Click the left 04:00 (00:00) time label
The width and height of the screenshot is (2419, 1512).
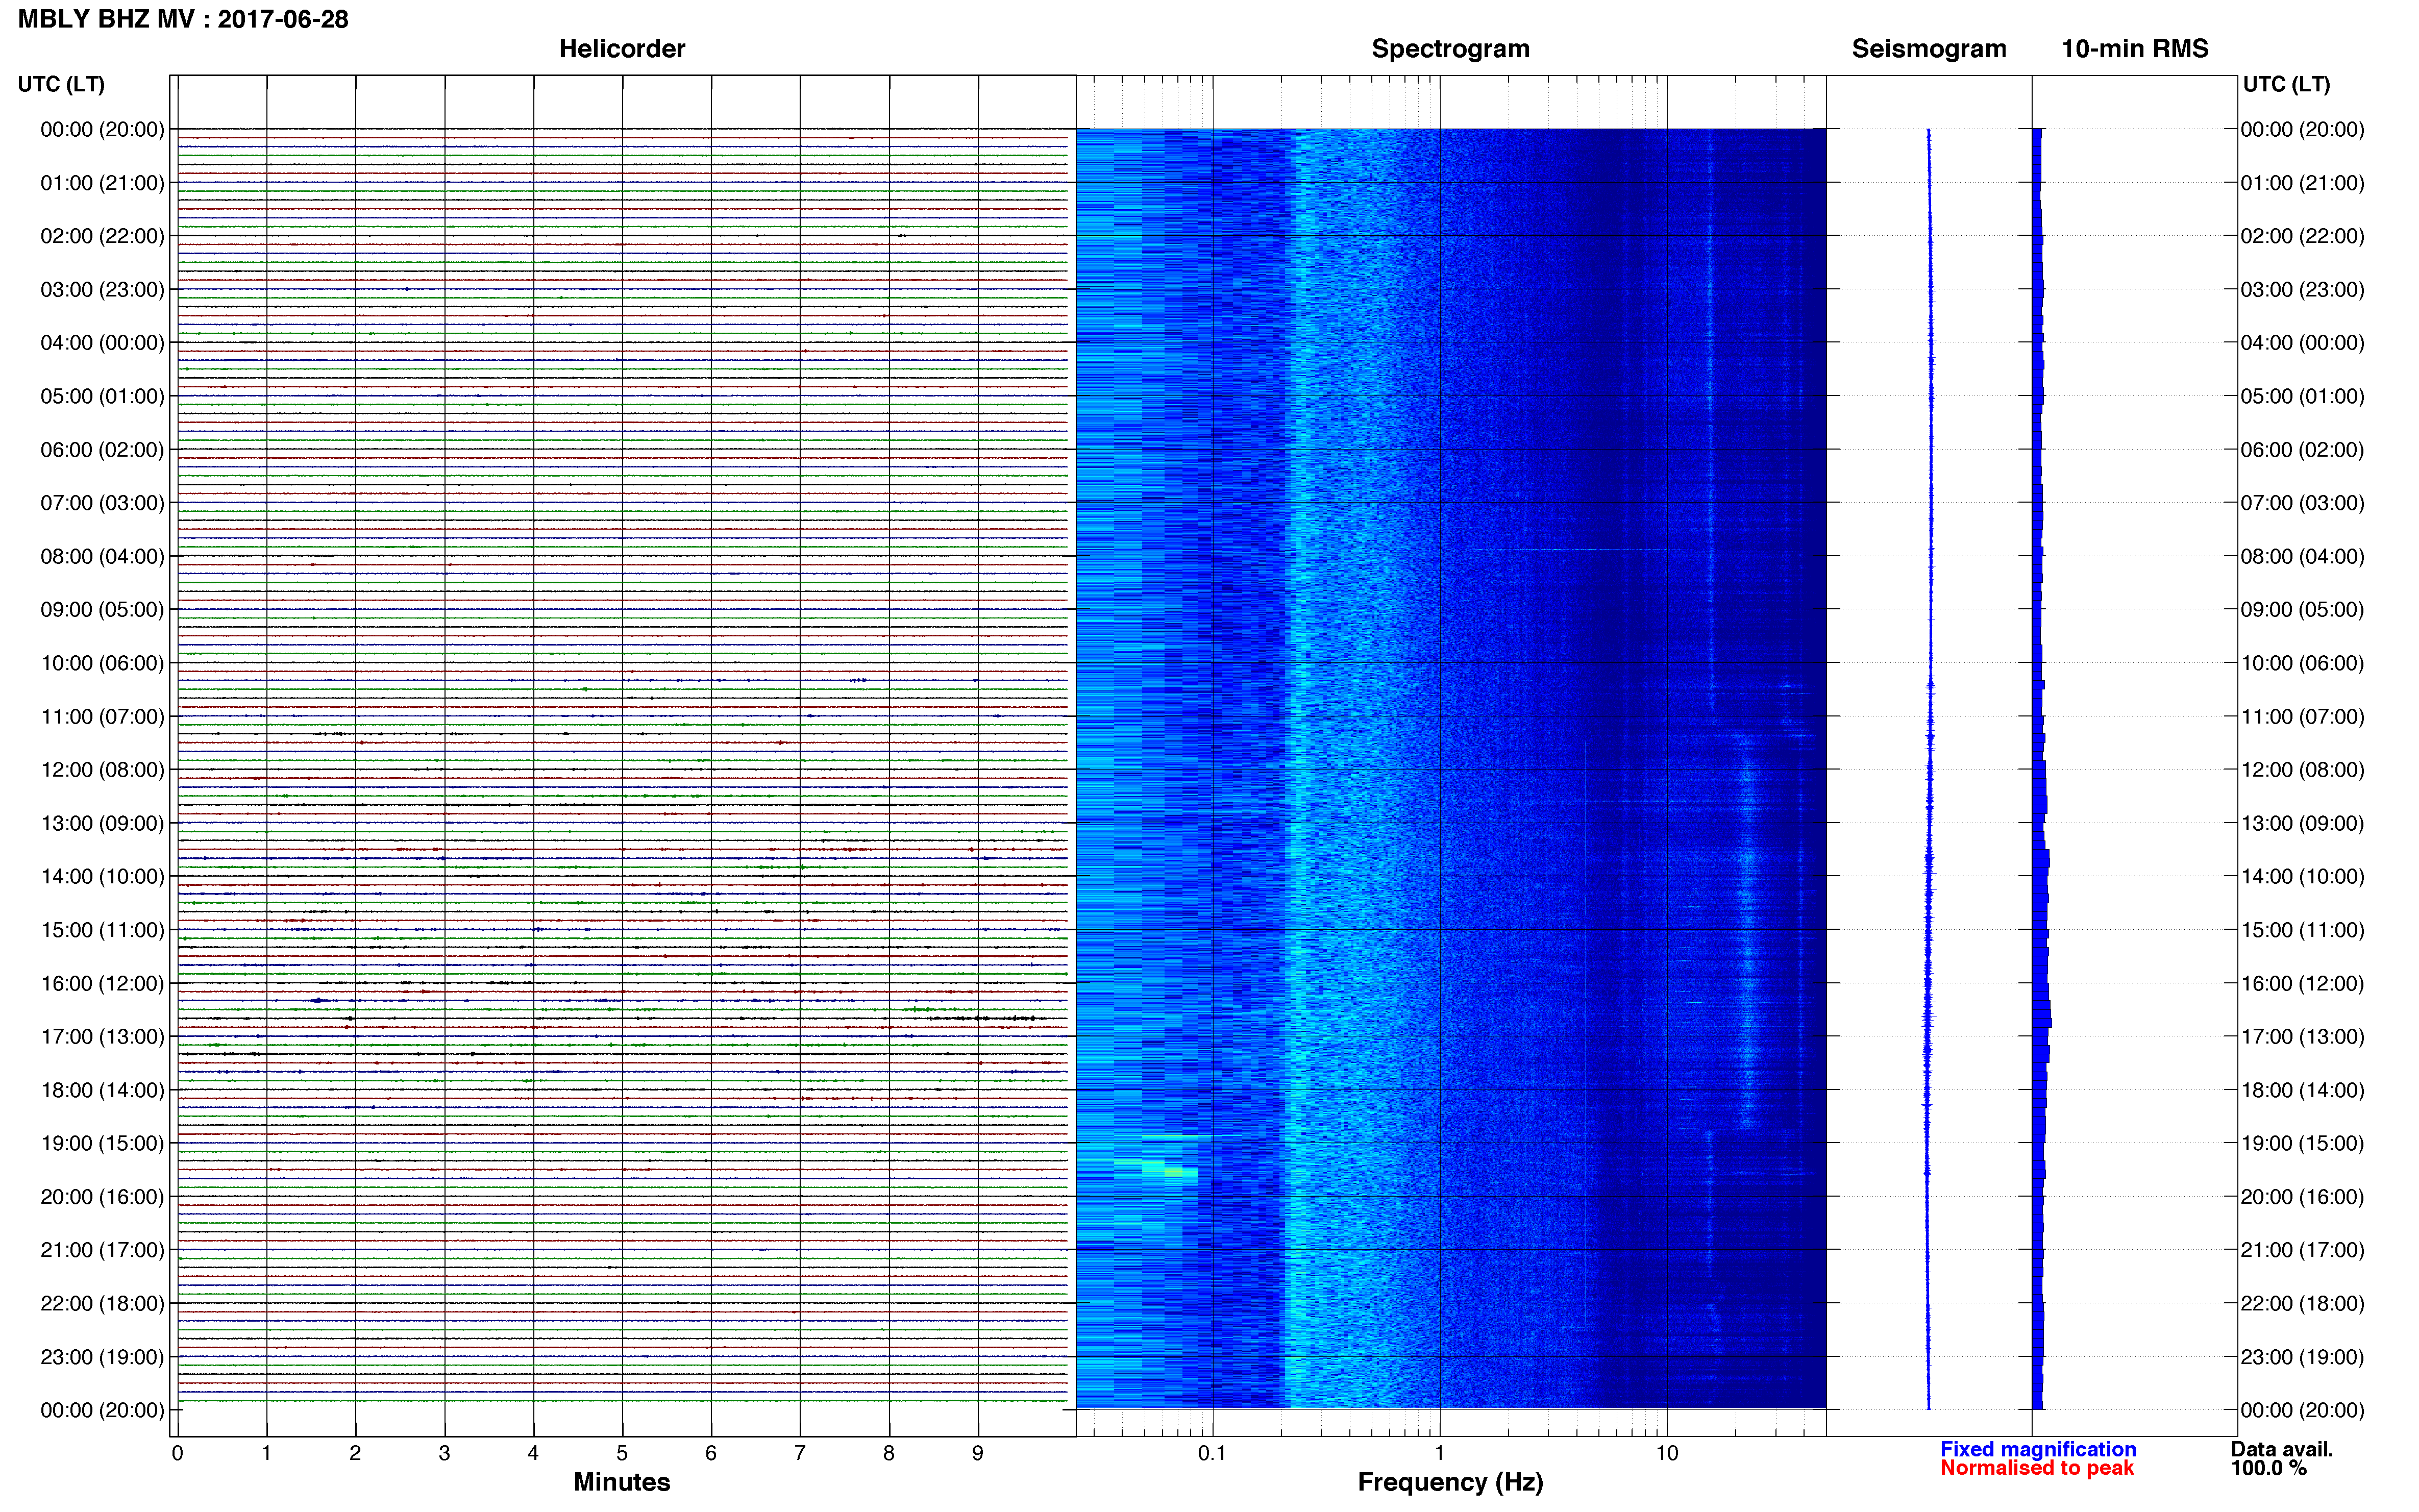[x=102, y=343]
